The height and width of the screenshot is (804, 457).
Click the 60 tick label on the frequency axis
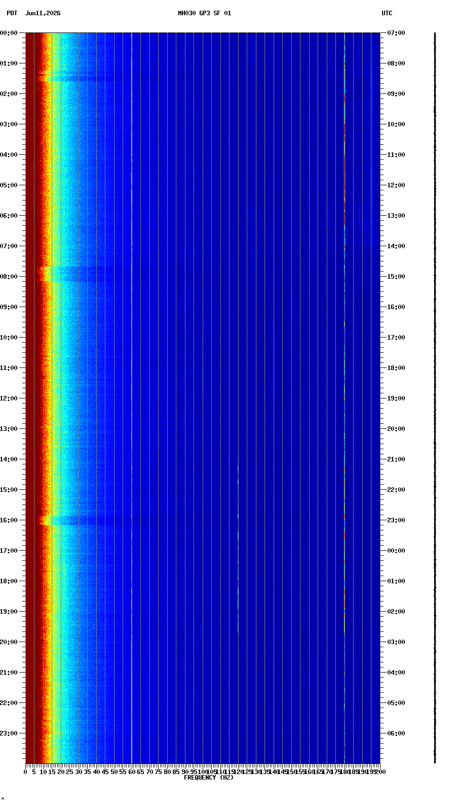[x=132, y=772]
